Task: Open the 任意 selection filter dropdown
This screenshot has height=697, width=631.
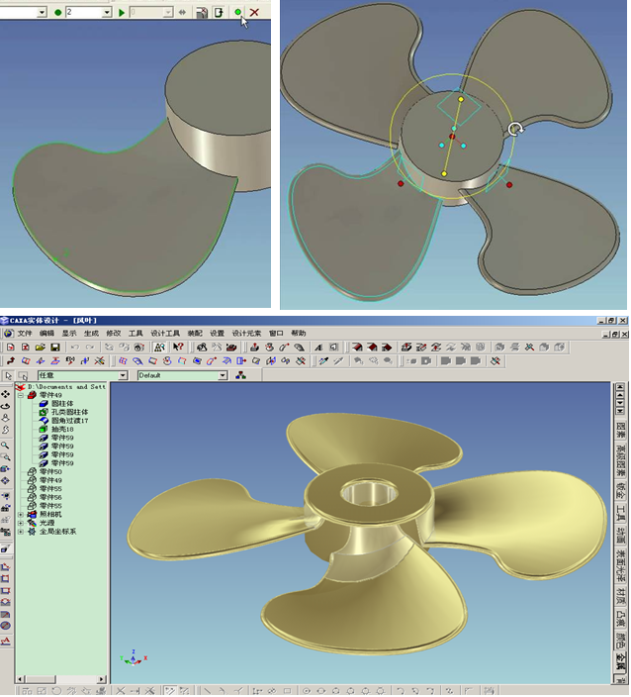Action: point(124,376)
